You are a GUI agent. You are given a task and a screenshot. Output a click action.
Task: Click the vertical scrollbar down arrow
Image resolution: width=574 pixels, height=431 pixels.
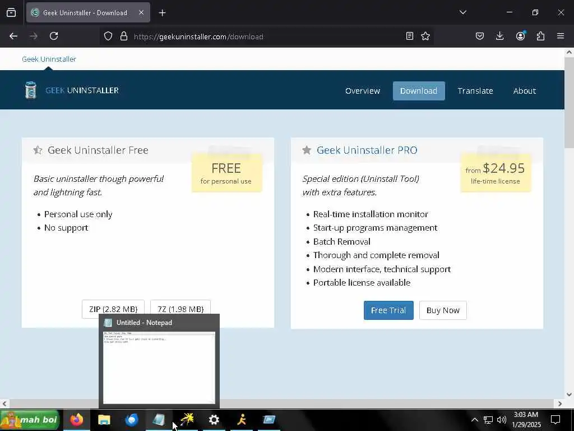569,395
